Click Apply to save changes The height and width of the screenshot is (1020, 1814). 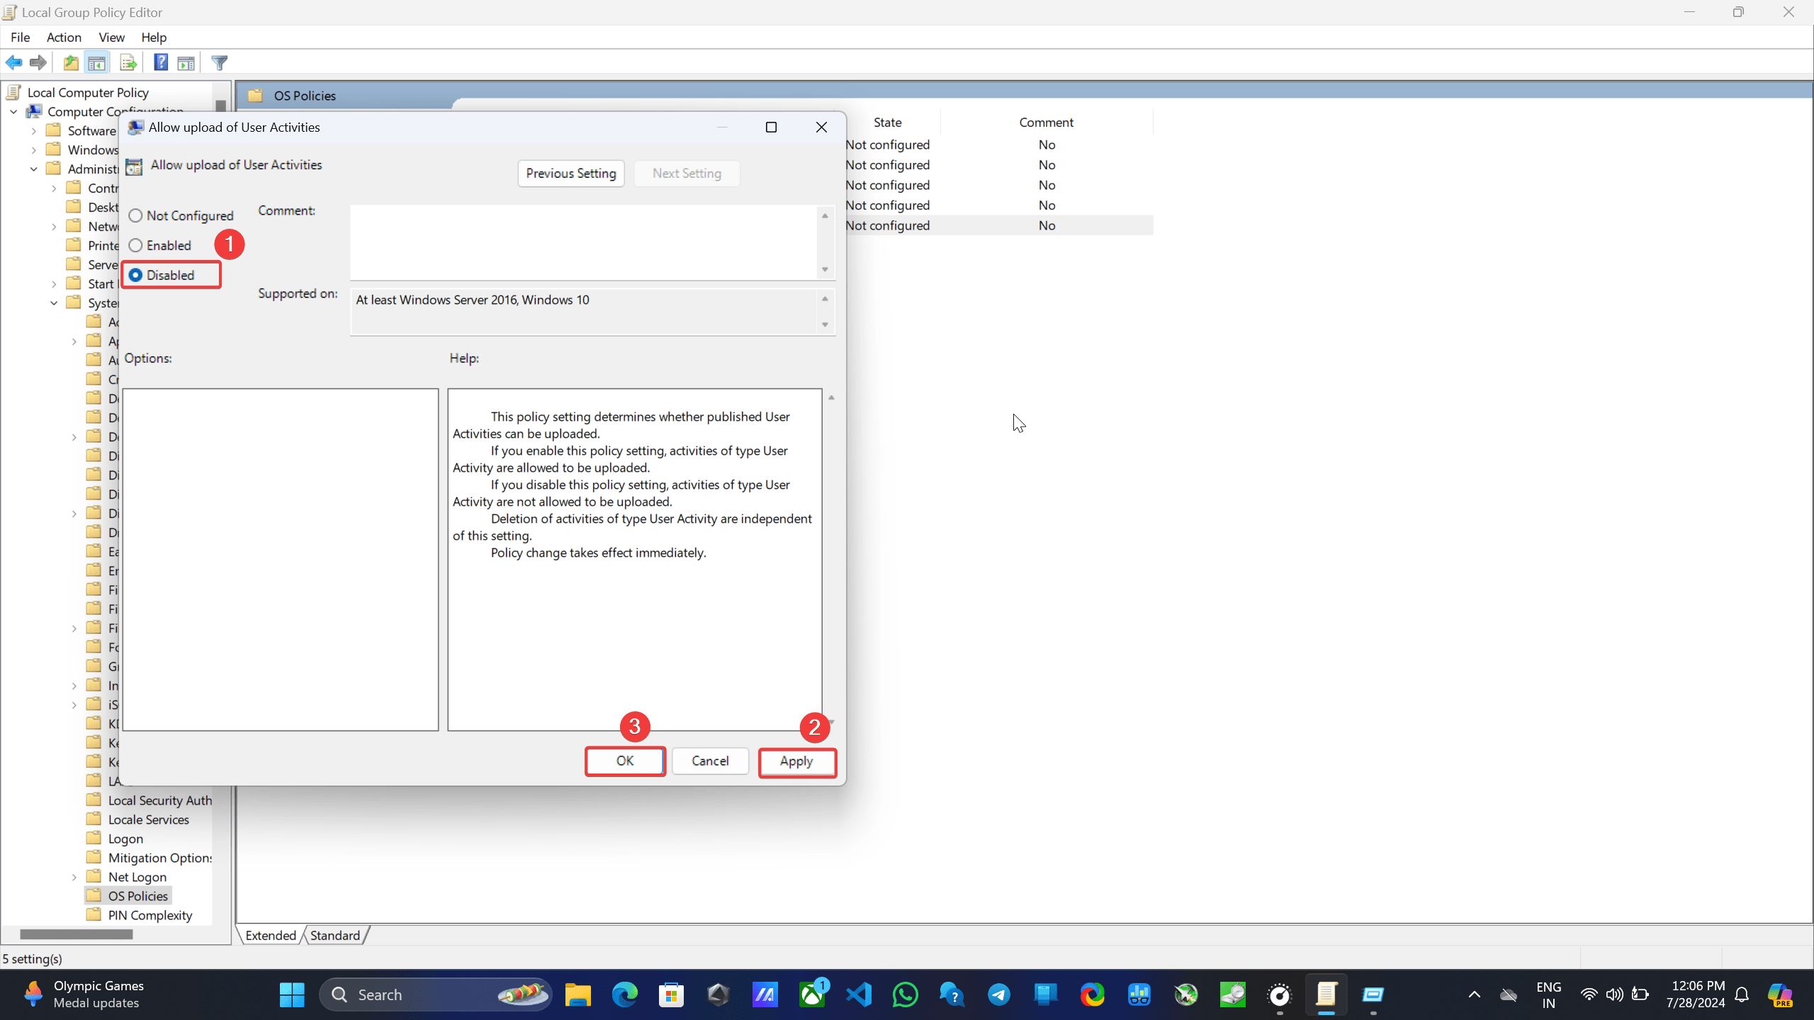click(797, 761)
